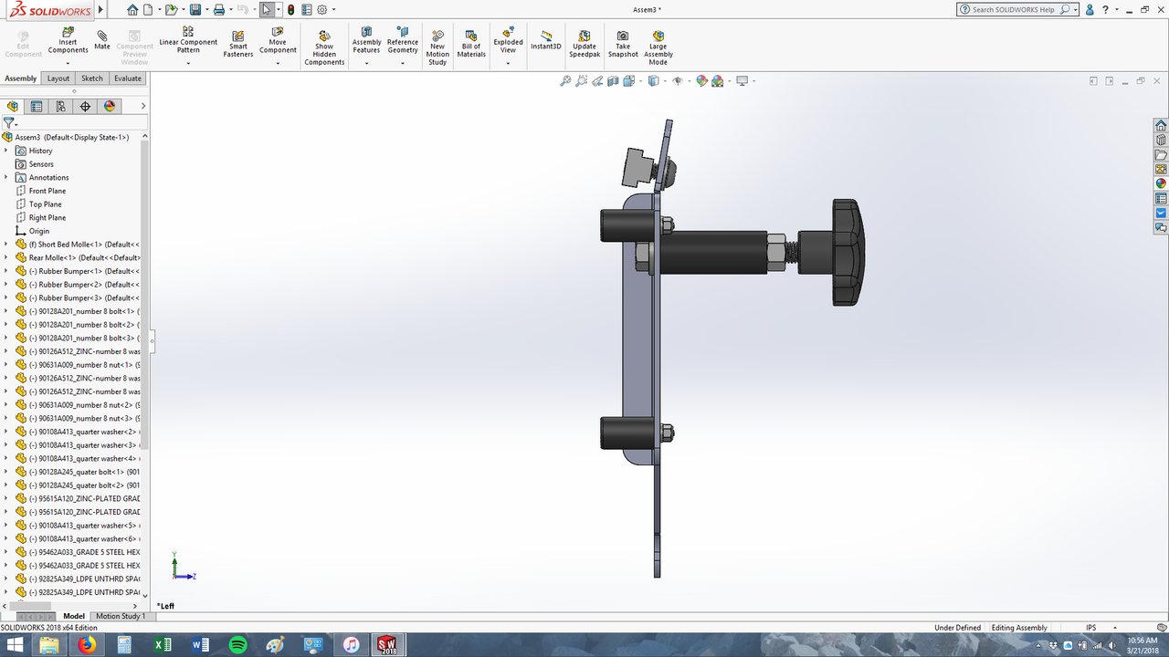Open the File Properties icon

[x=307, y=10]
